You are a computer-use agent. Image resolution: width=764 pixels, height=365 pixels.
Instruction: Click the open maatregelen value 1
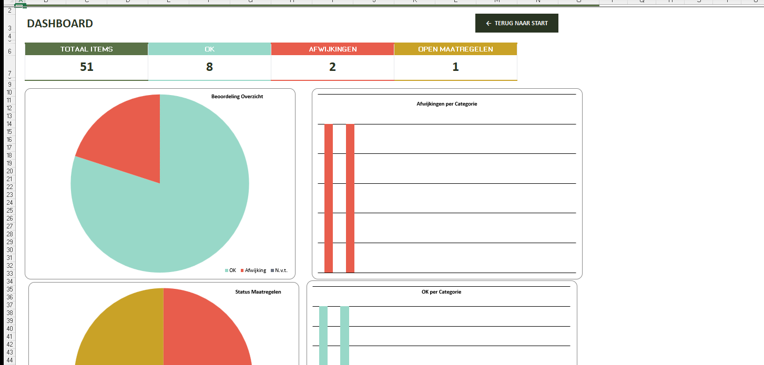(455, 67)
